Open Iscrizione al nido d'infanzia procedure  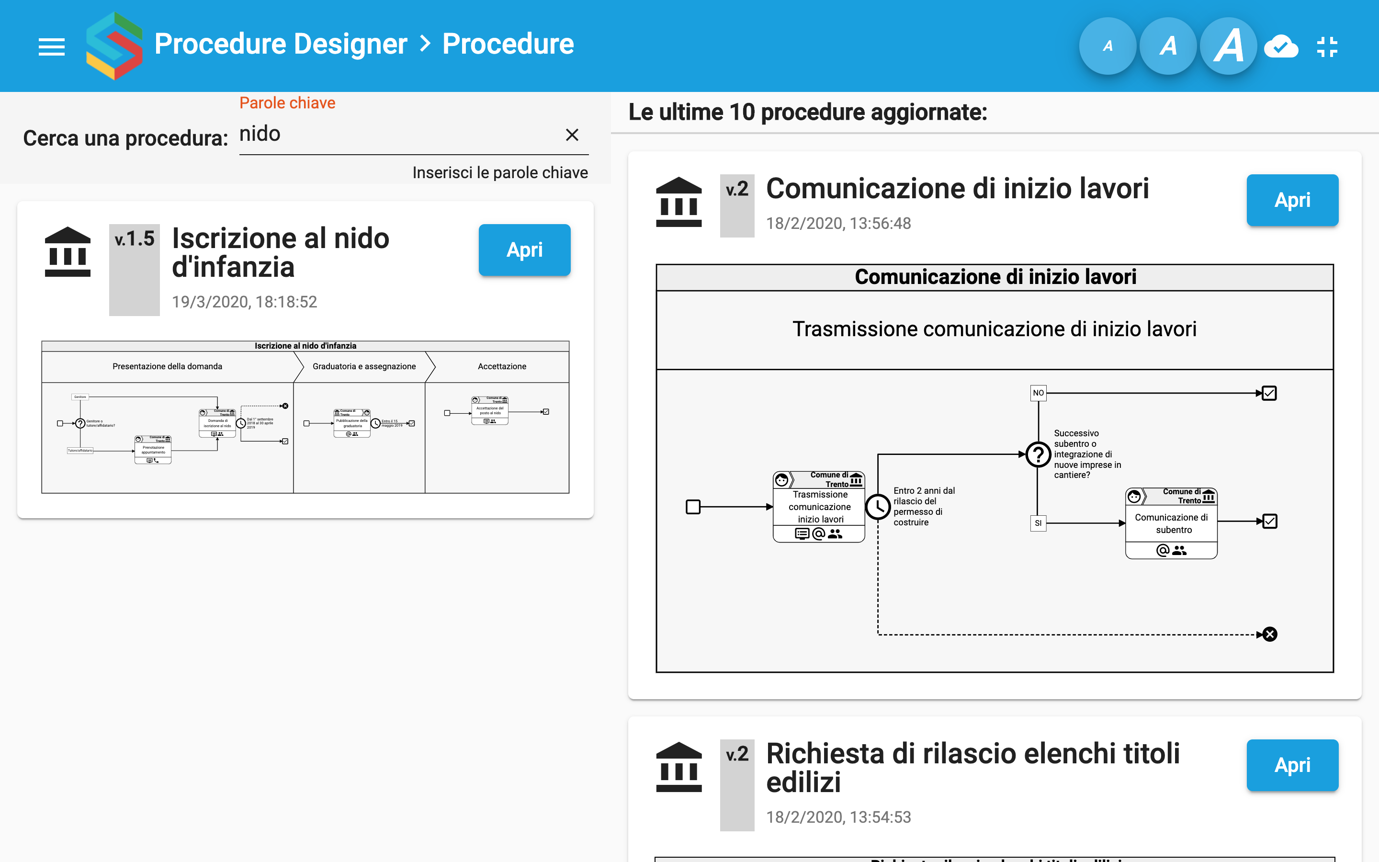(x=524, y=250)
